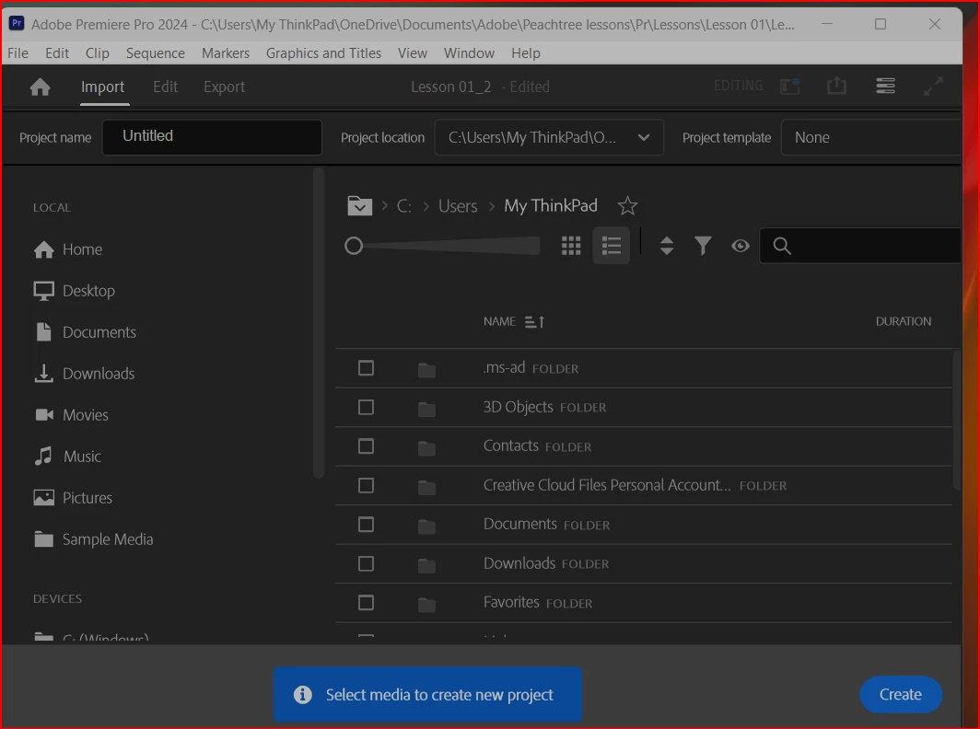Open the sort options icon
Screen dimensions: 980x729
(x=667, y=246)
